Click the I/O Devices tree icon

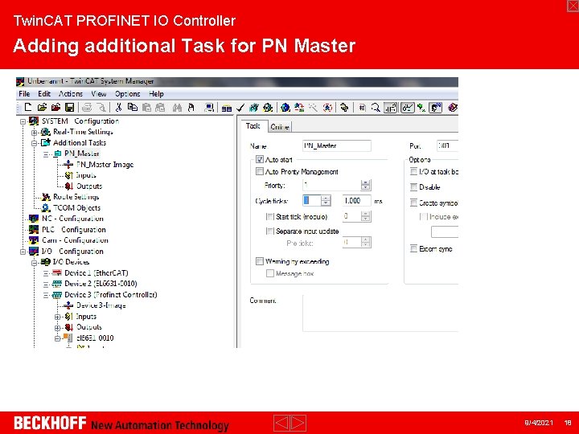tap(45, 262)
